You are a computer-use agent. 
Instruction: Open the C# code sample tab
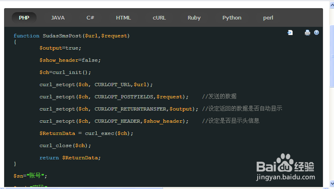click(90, 18)
